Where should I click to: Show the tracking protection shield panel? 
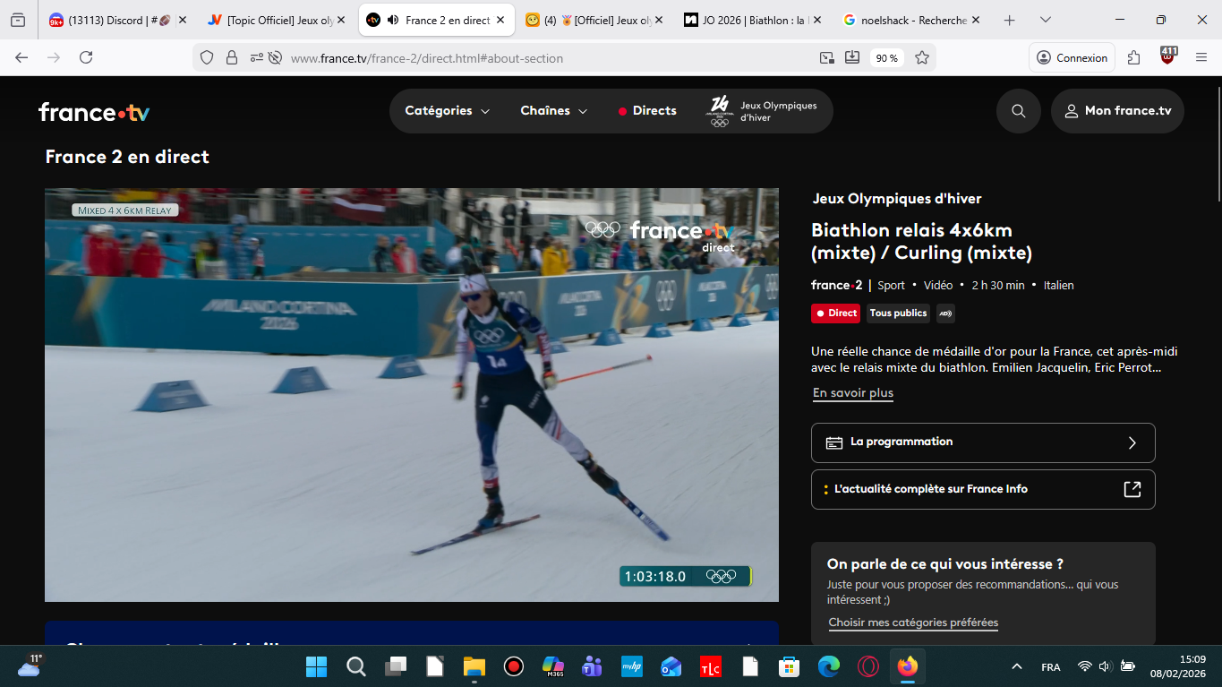click(207, 57)
